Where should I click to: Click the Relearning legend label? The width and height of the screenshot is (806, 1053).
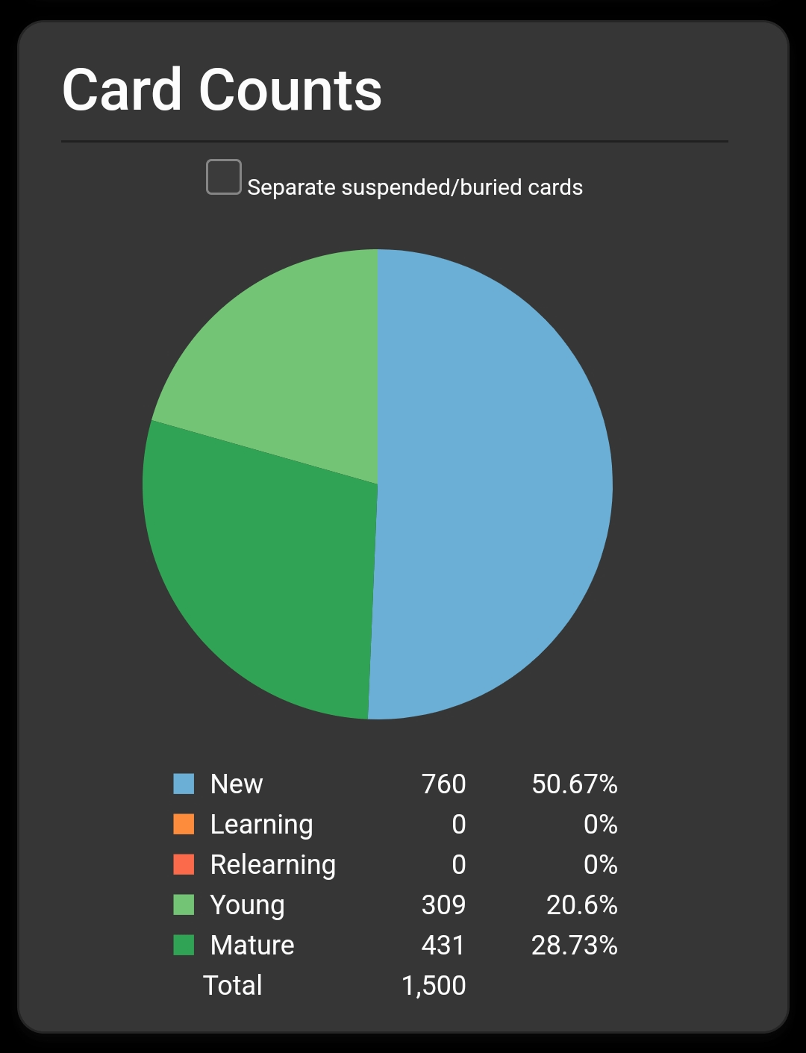click(x=273, y=865)
